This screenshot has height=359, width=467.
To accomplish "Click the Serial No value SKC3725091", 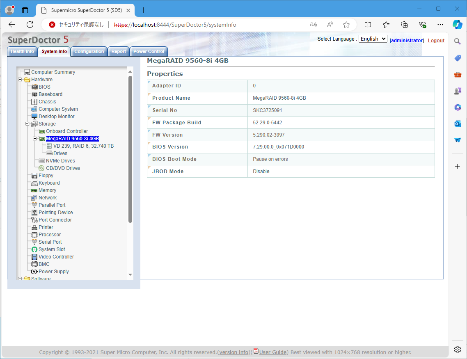I will [x=268, y=110].
